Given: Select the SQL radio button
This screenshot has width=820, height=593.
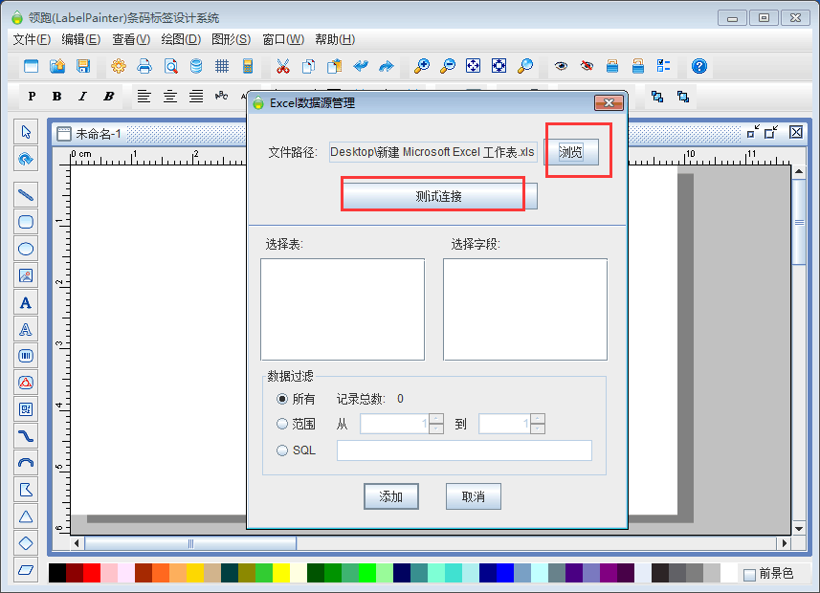Looking at the screenshot, I should (282, 450).
